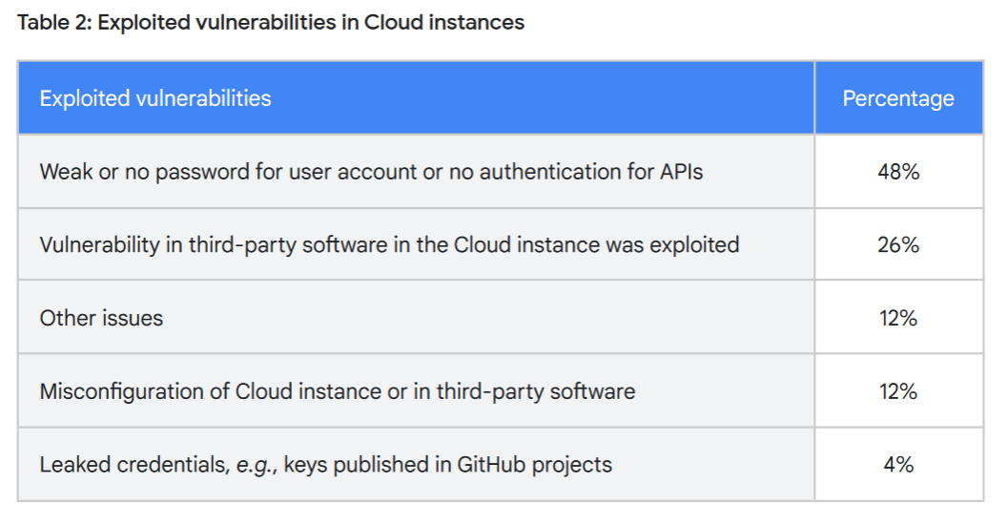1008x525 pixels.
Task: Click the 48% value cell
Action: 898,172
